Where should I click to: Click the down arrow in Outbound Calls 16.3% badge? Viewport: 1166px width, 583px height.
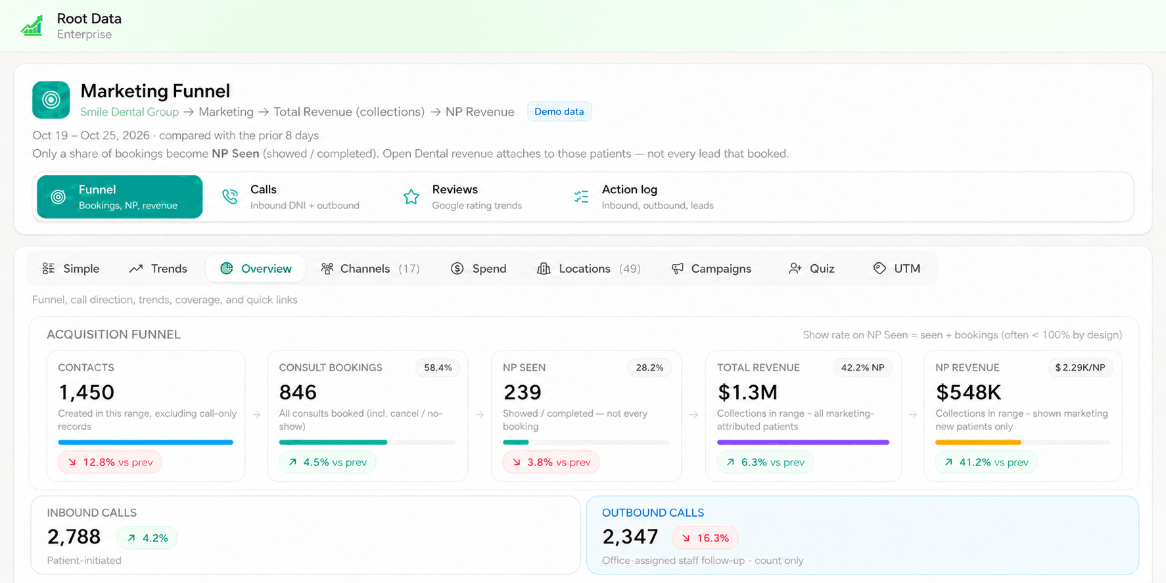pos(686,538)
